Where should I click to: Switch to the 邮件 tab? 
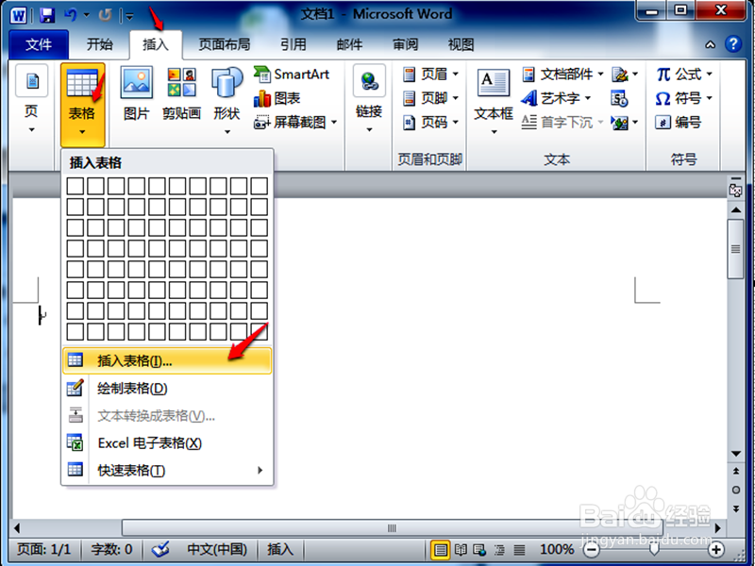(x=349, y=44)
